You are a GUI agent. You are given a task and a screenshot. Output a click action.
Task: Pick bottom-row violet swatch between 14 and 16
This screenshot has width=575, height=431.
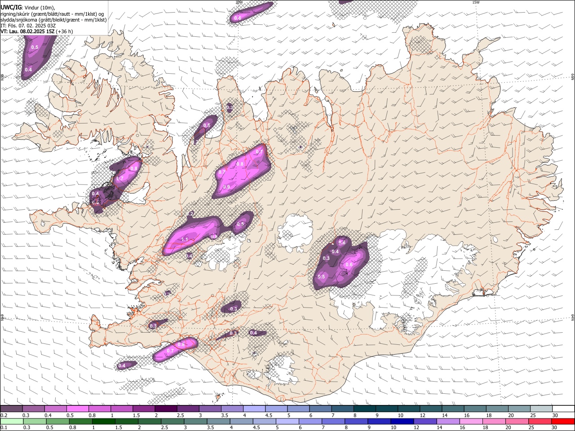pos(448,421)
